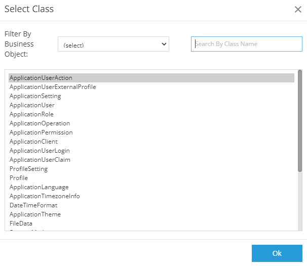Select the ApplicationPermission item
Viewport: 307px width, 266px height.
tap(41, 132)
